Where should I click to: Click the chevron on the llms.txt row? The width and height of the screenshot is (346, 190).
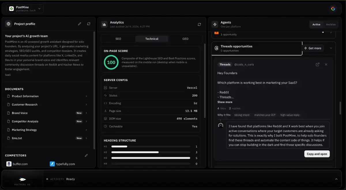coord(86,138)
